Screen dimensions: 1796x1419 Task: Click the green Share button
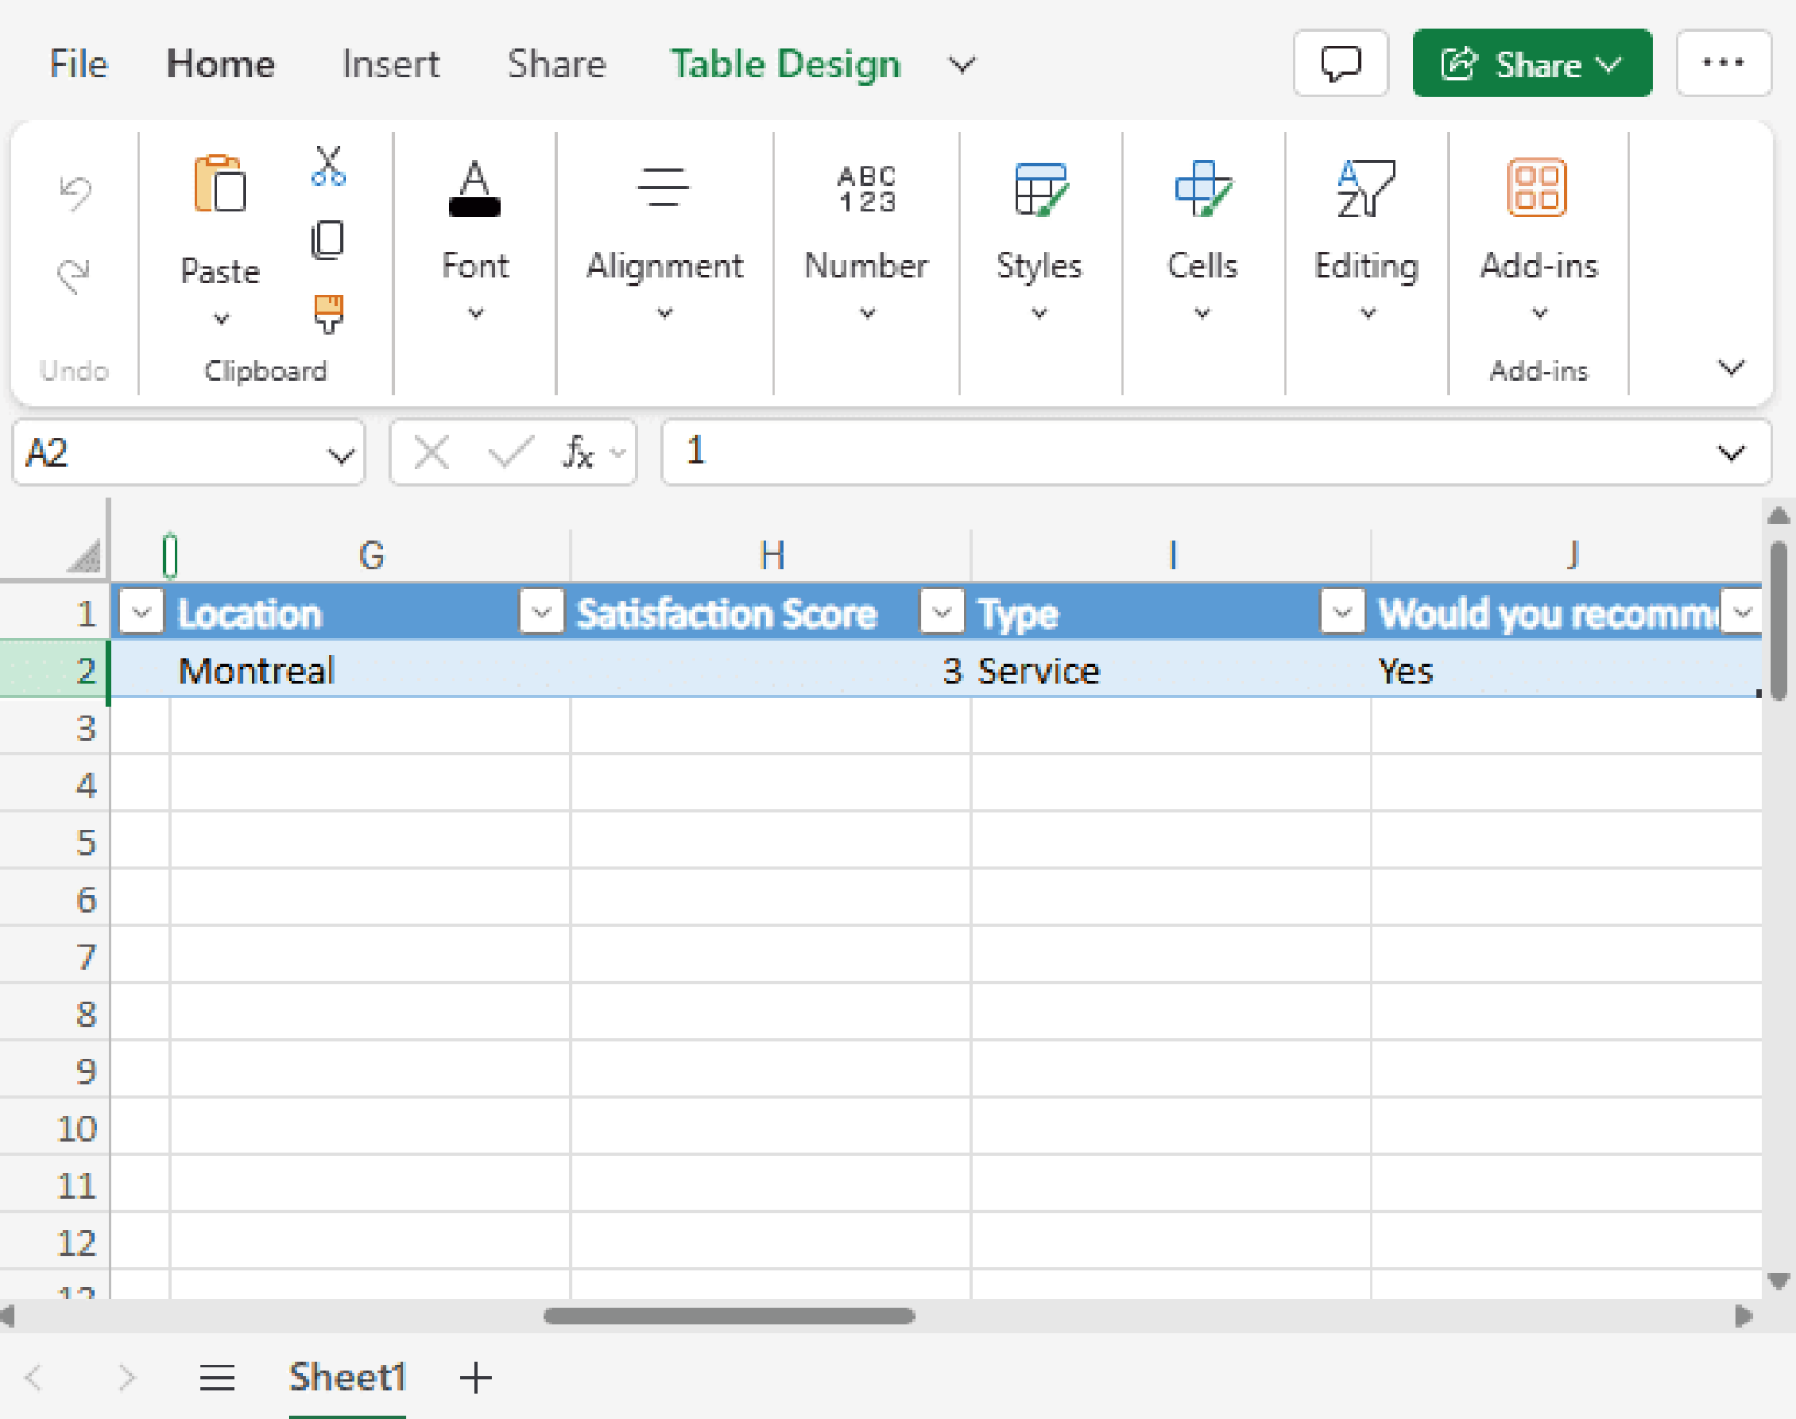pyautogui.click(x=1531, y=63)
